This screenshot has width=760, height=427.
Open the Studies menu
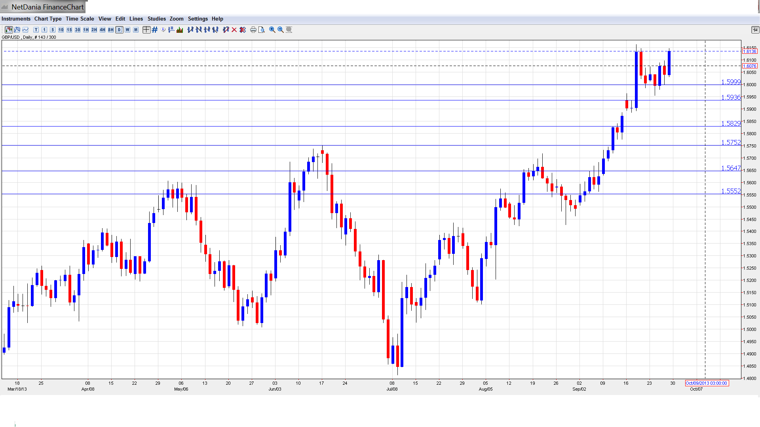[x=156, y=19]
